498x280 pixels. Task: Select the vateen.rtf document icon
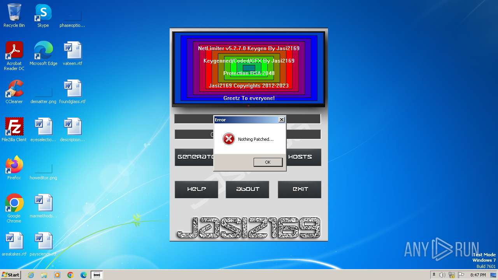point(72,54)
